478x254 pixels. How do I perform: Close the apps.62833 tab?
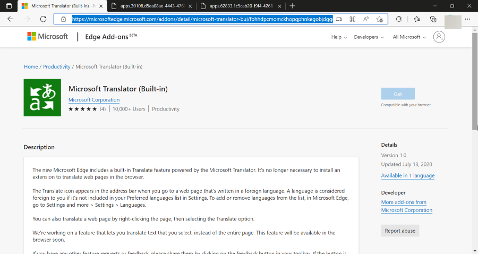(x=279, y=6)
